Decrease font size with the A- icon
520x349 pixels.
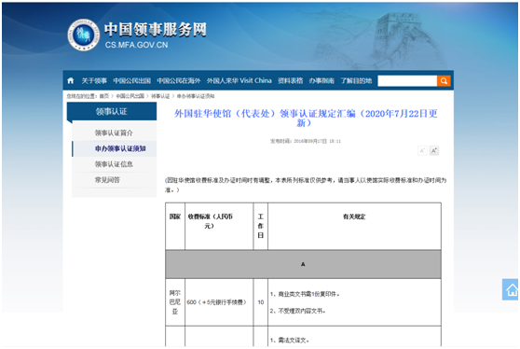pos(422,151)
